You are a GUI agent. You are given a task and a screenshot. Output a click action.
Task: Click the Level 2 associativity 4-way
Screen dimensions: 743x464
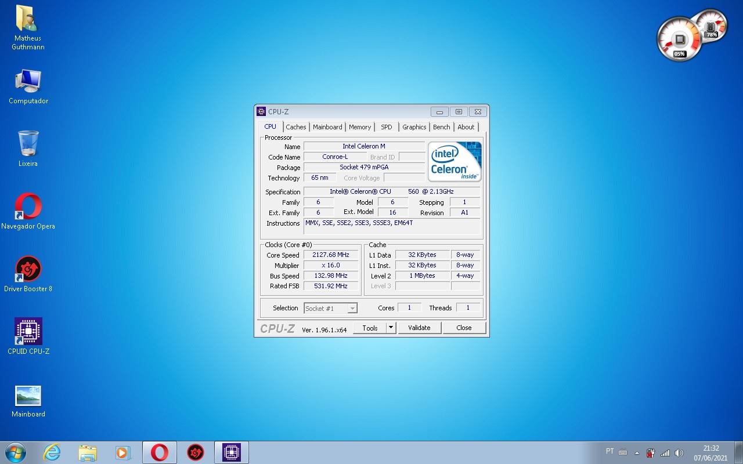[466, 275]
